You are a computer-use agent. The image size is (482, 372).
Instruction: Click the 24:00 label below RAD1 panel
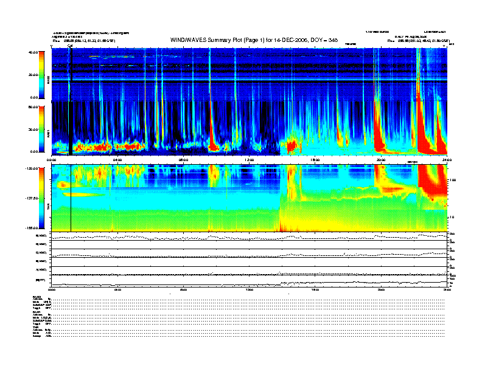pos(447,160)
